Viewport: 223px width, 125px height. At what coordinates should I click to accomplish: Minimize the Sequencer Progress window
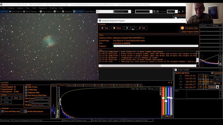pyautogui.click(x=183, y=21)
